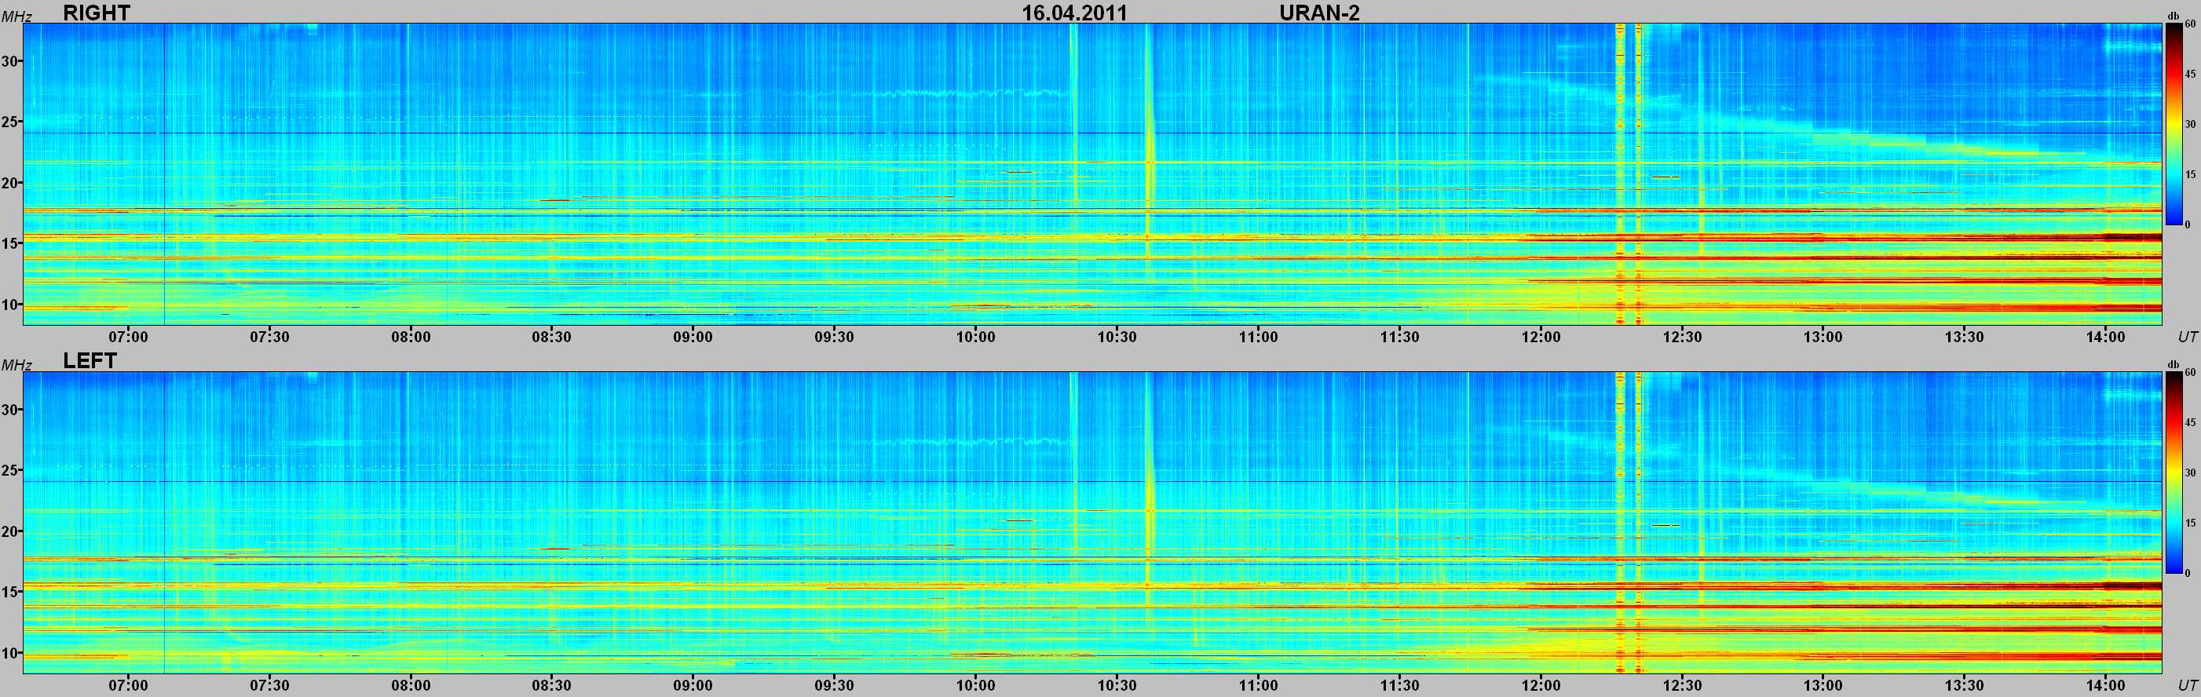Click the db label above the LEFT panel colorbar
Image resolution: width=2201 pixels, height=697 pixels.
(2173, 364)
